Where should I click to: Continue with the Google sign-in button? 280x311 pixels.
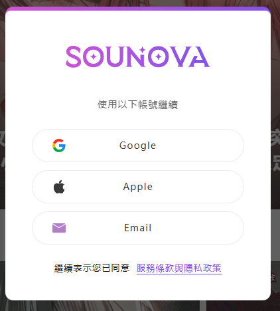pyautogui.click(x=138, y=146)
